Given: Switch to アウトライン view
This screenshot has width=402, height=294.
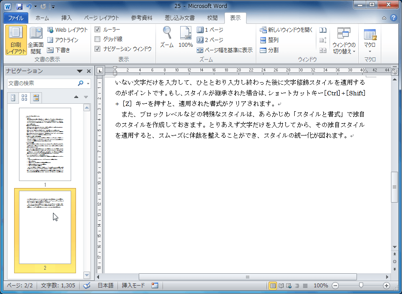Looking at the screenshot, I should (63, 40).
